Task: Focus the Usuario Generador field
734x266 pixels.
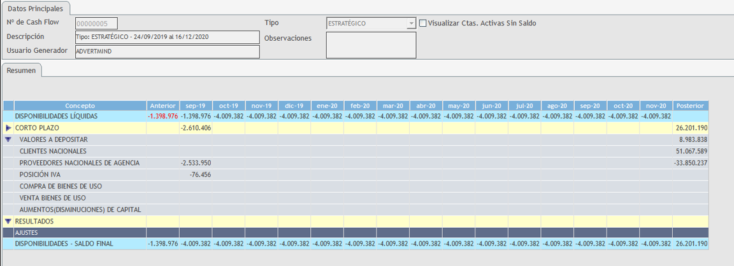Action: pos(167,51)
